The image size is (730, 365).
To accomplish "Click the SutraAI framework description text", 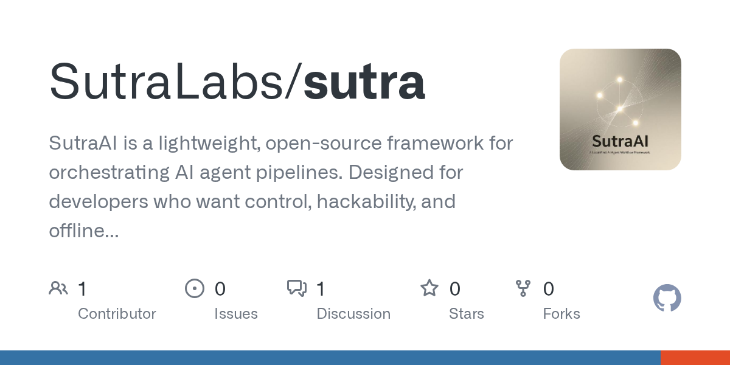I will click(x=280, y=173).
